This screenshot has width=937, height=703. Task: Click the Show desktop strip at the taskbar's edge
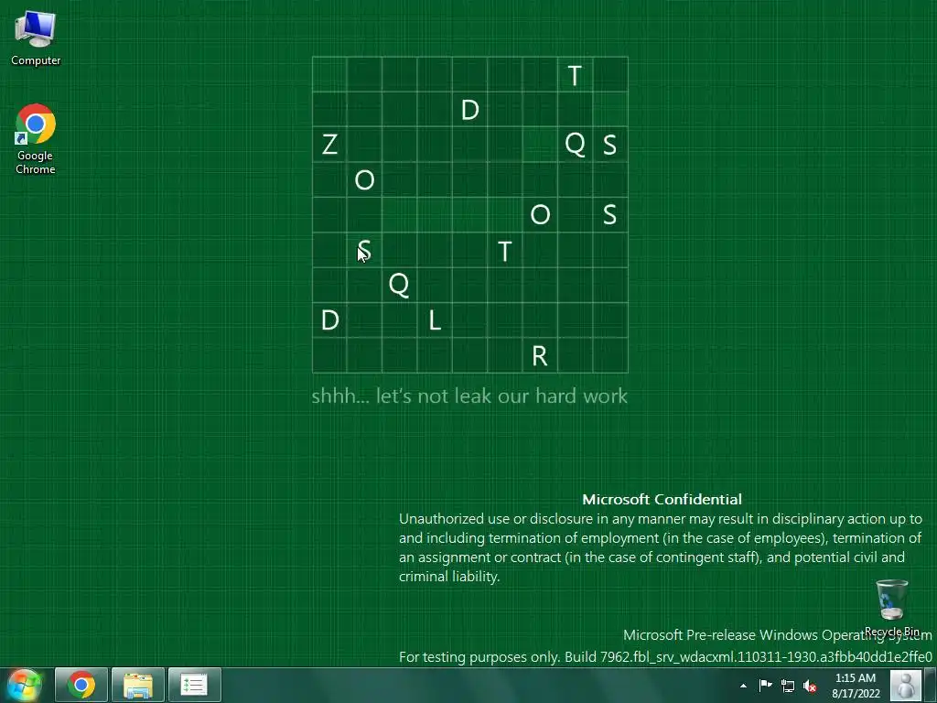pyautogui.click(x=931, y=685)
